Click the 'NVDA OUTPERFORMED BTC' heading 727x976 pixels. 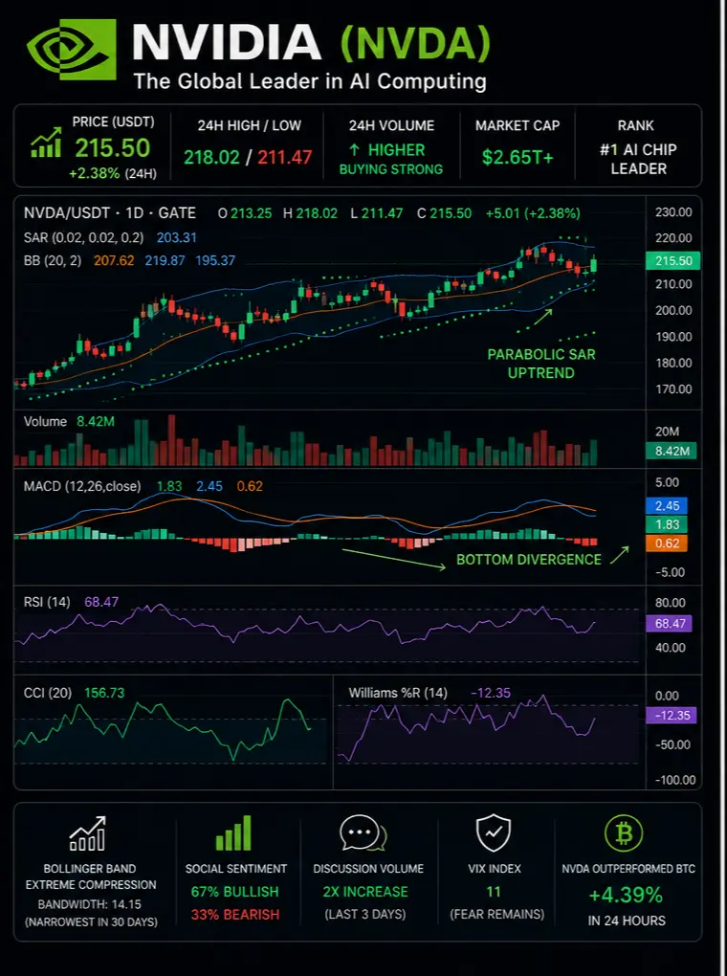tap(628, 869)
